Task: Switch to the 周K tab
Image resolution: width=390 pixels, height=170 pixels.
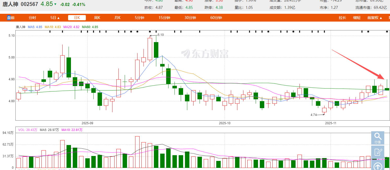Action: (97, 18)
